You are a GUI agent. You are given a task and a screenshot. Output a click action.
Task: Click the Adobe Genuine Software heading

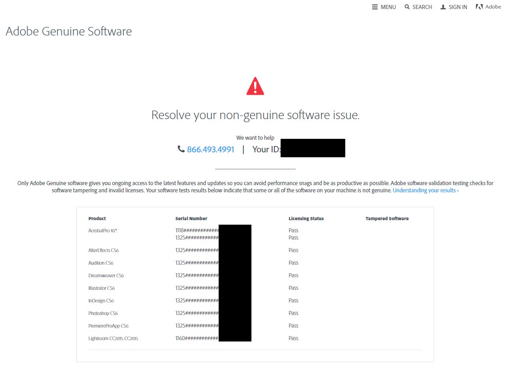point(69,31)
